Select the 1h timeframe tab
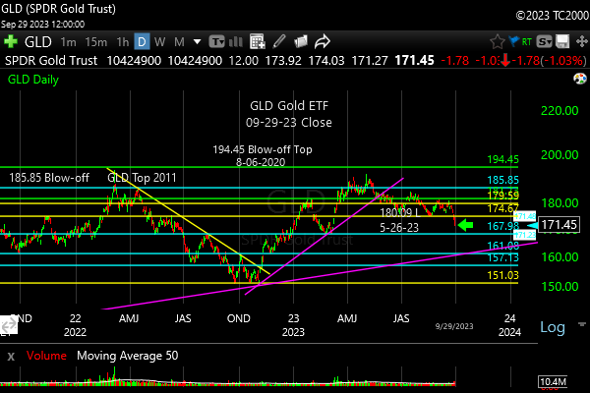590x393 pixels. coord(121,42)
